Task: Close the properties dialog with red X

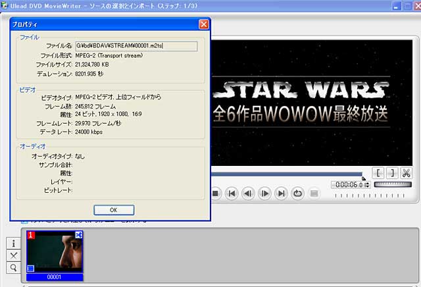Action: [x=204, y=24]
